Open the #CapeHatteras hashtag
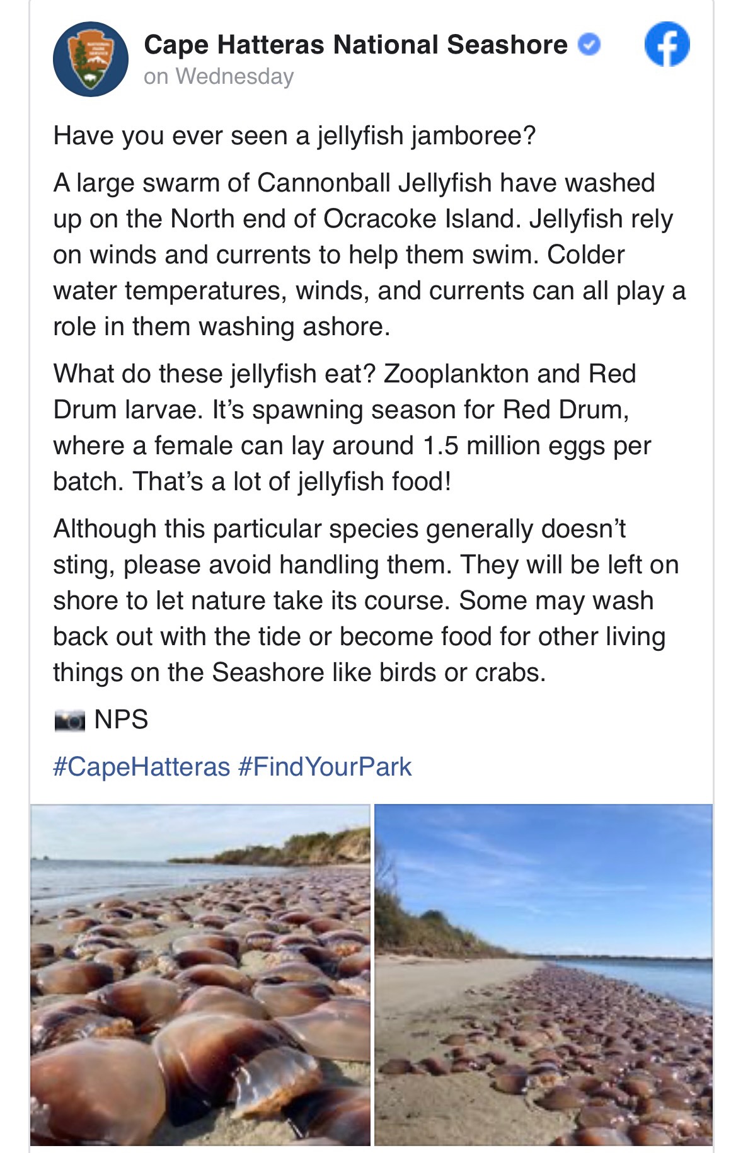This screenshot has height=1153, width=731. (142, 767)
